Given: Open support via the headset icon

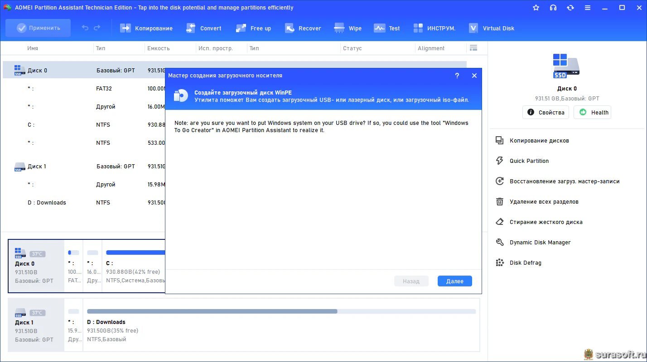Looking at the screenshot, I should point(553,8).
